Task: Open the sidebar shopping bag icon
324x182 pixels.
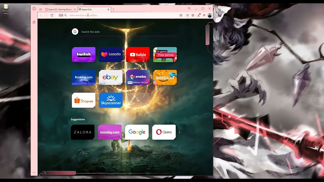Action: pyautogui.click(x=34, y=22)
